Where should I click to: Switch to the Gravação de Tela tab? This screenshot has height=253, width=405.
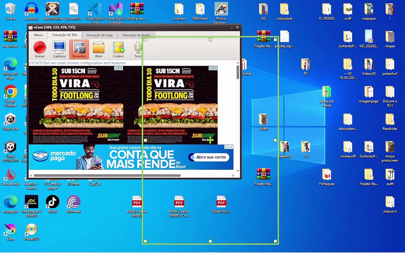point(65,35)
